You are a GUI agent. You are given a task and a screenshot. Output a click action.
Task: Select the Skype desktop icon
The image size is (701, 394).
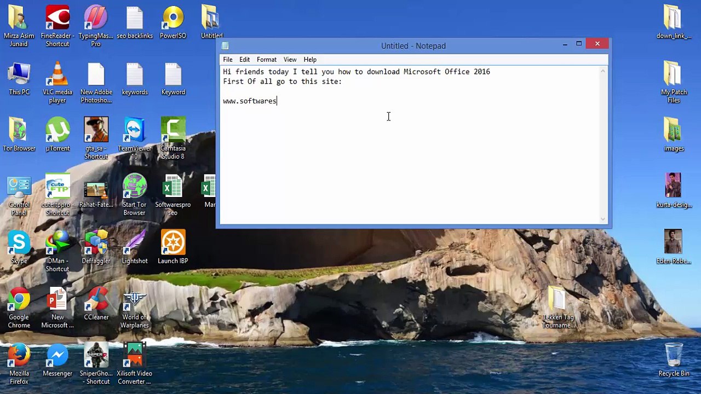tap(19, 247)
